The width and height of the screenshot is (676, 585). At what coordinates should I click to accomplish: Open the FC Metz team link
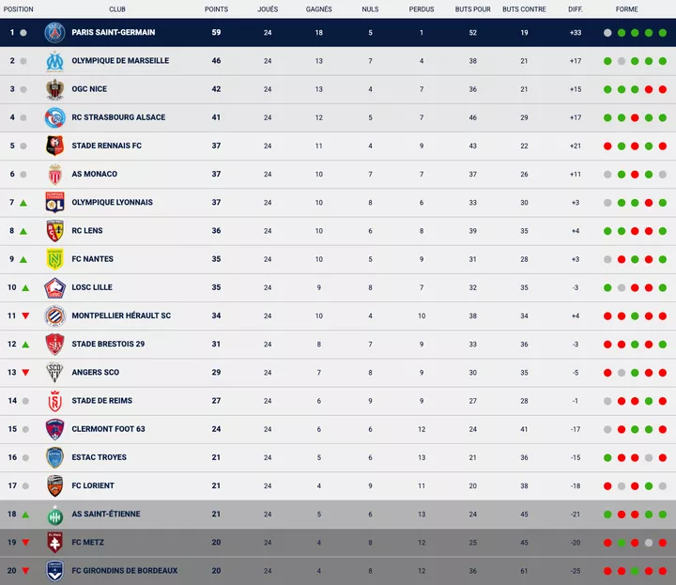tap(87, 543)
